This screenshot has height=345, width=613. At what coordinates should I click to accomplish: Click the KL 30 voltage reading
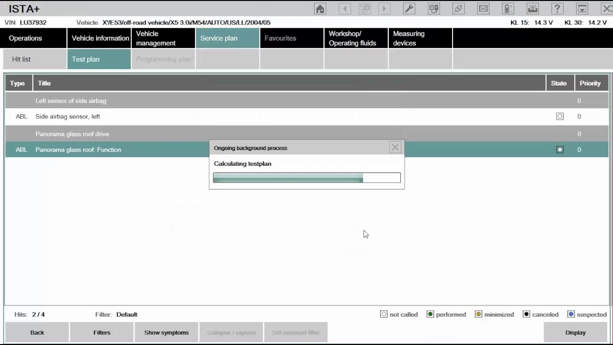pos(586,23)
